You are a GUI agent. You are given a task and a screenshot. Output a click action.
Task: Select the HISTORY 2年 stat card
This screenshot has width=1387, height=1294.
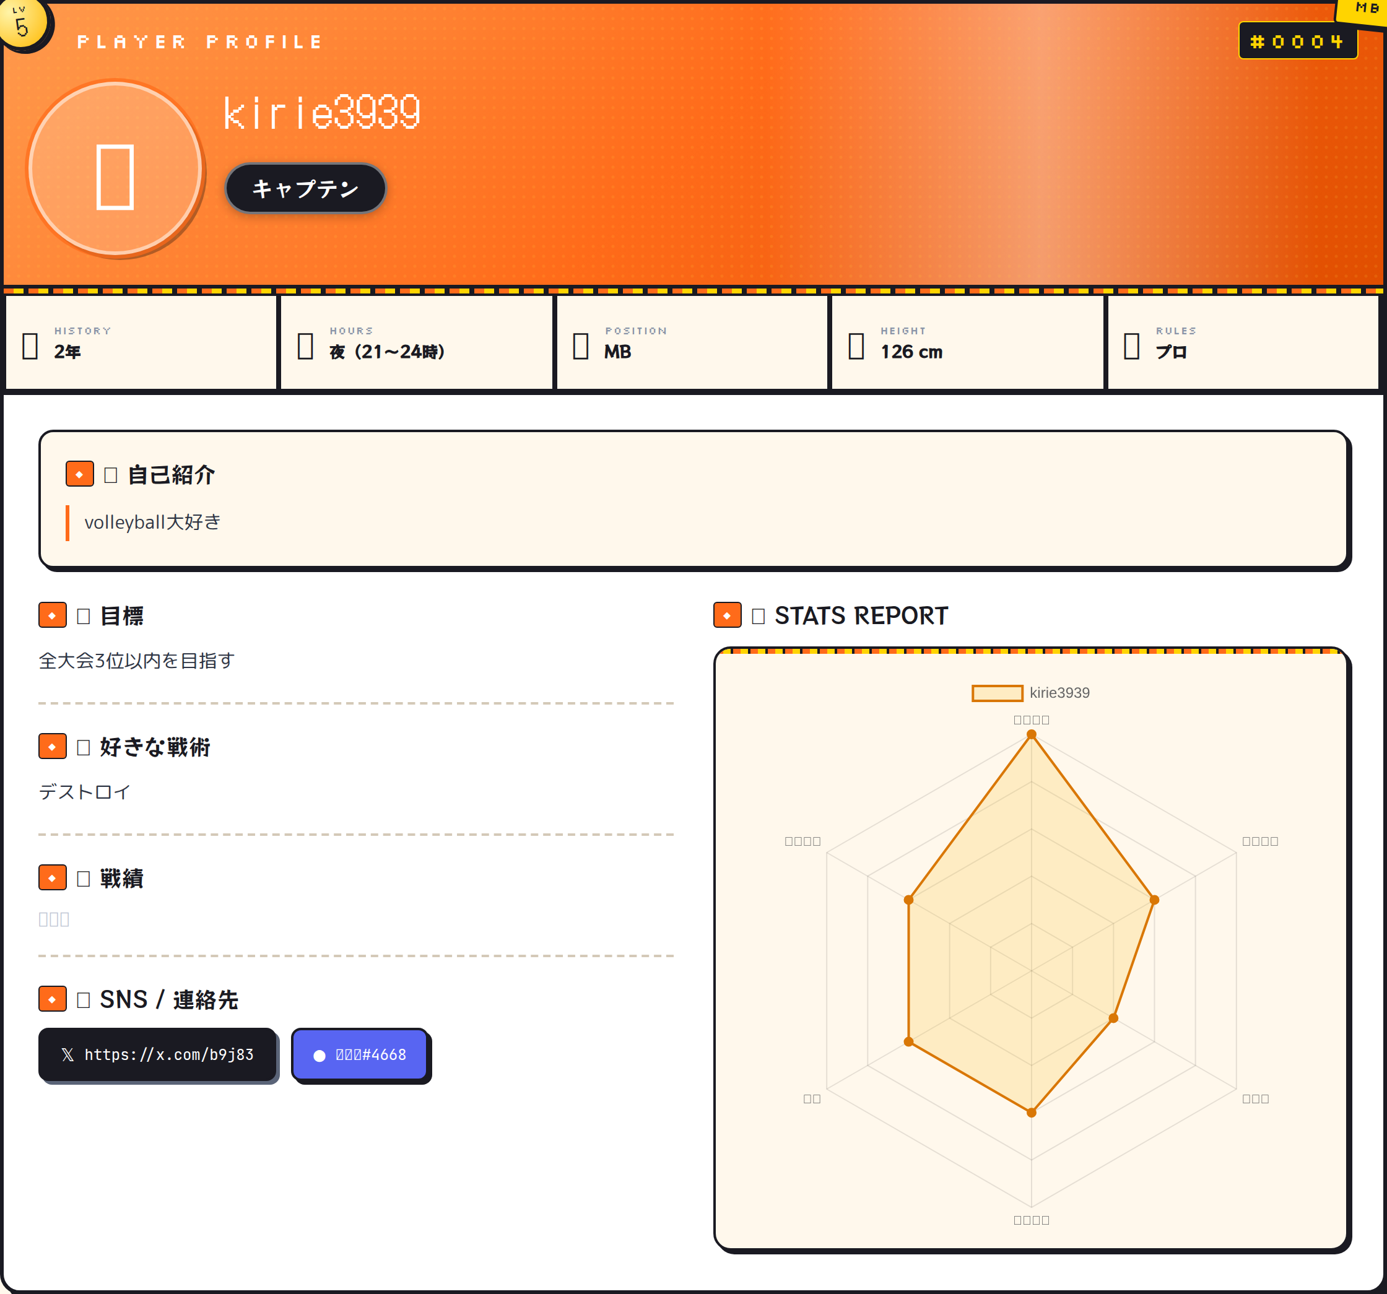pyautogui.click(x=141, y=342)
